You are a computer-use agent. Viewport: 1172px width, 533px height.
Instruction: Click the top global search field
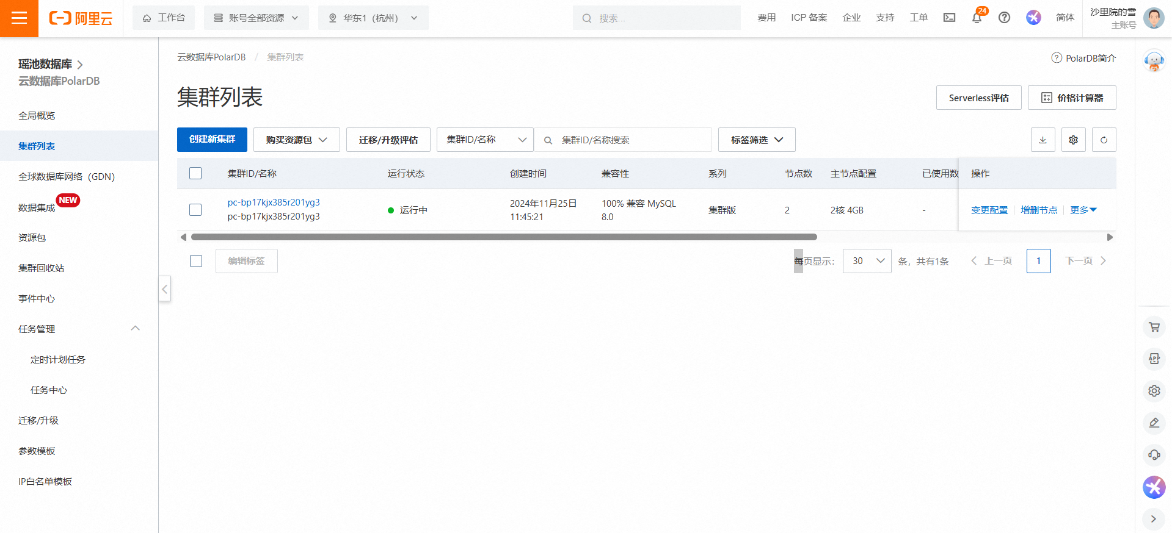click(x=657, y=18)
